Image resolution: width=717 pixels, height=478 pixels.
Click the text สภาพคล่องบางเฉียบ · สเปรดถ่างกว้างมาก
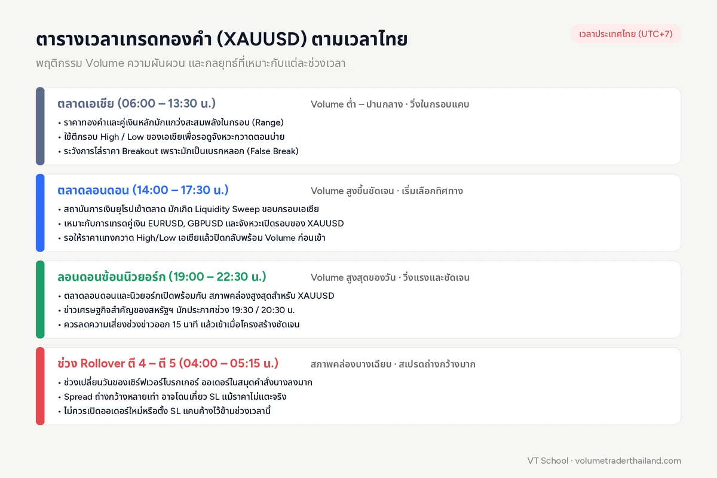tap(393, 364)
